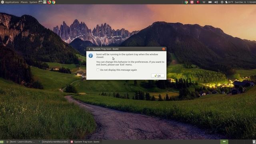Screen dimensions: 256x144
Task: Close the System Tray Icon dialog
Action: [x=164, y=49]
